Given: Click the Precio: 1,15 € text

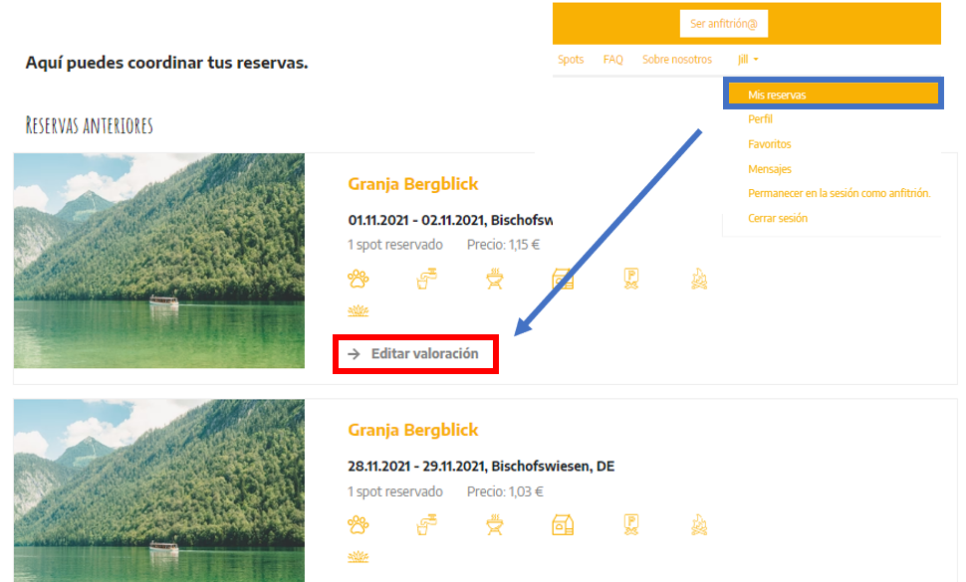Looking at the screenshot, I should click(x=503, y=245).
